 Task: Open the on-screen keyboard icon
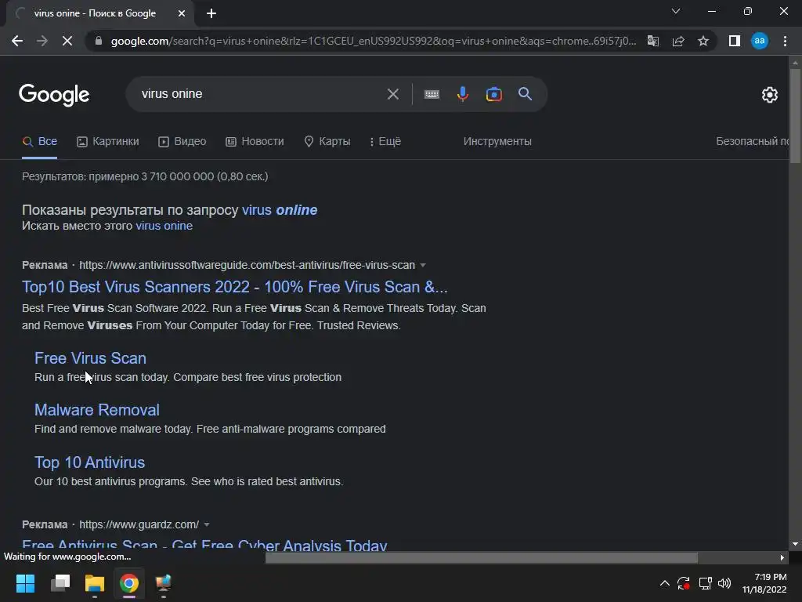pyautogui.click(x=432, y=94)
